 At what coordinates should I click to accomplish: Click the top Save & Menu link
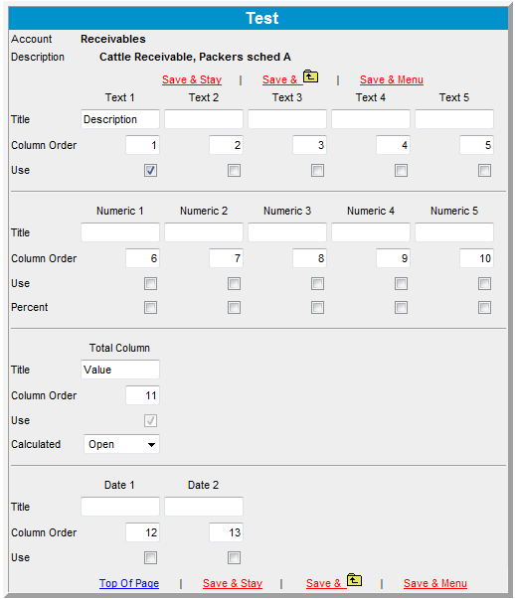[x=392, y=79]
